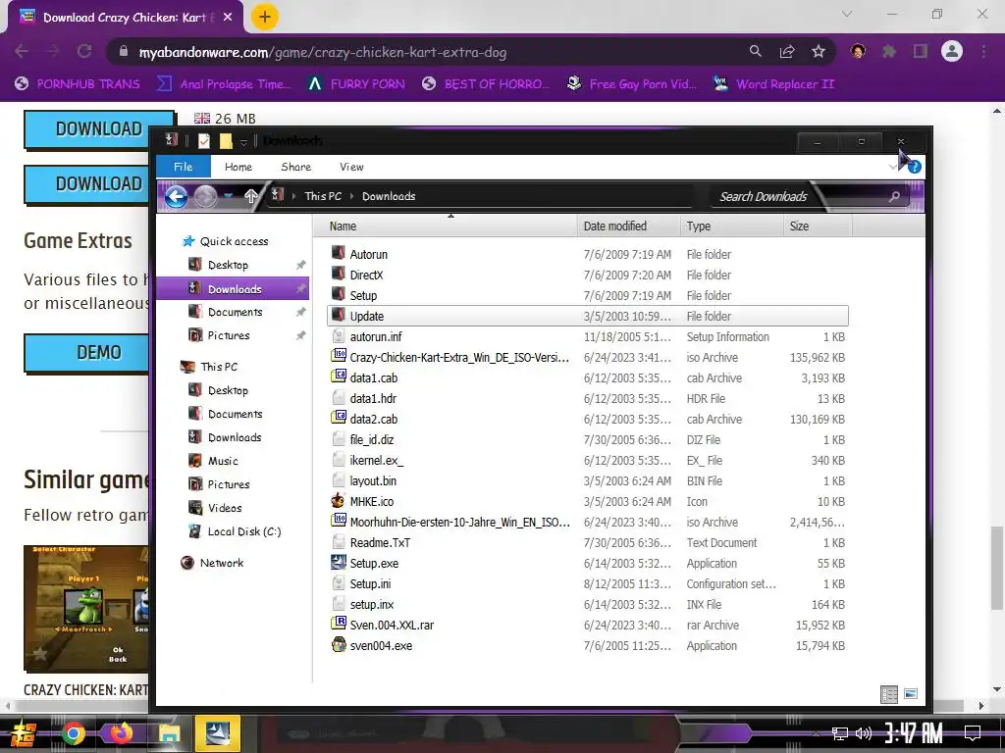Open the View ribbon tab
1005x753 pixels.
(351, 167)
